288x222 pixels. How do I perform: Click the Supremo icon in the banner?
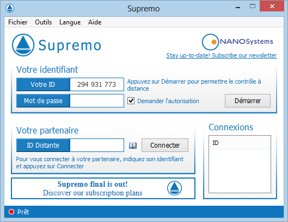[175, 188]
